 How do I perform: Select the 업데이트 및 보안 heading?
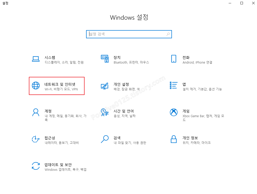click(58, 165)
